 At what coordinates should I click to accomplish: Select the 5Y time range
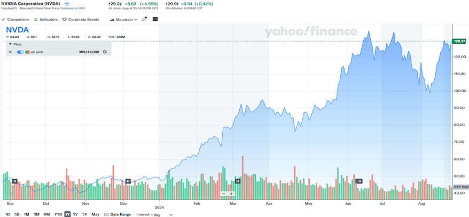click(84, 214)
